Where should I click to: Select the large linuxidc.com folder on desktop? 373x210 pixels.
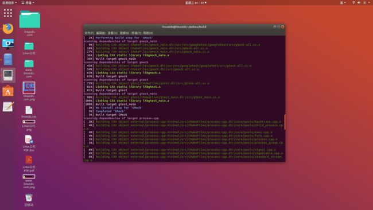click(30, 20)
